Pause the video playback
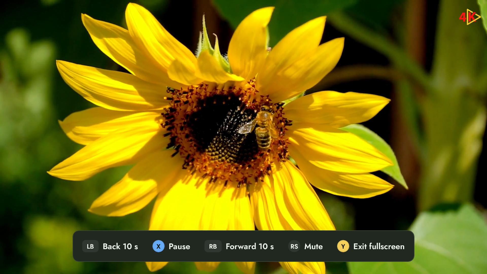 [x=179, y=246]
